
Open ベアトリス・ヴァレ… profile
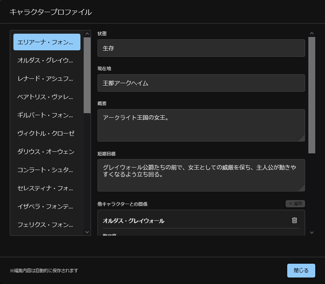(x=47, y=97)
